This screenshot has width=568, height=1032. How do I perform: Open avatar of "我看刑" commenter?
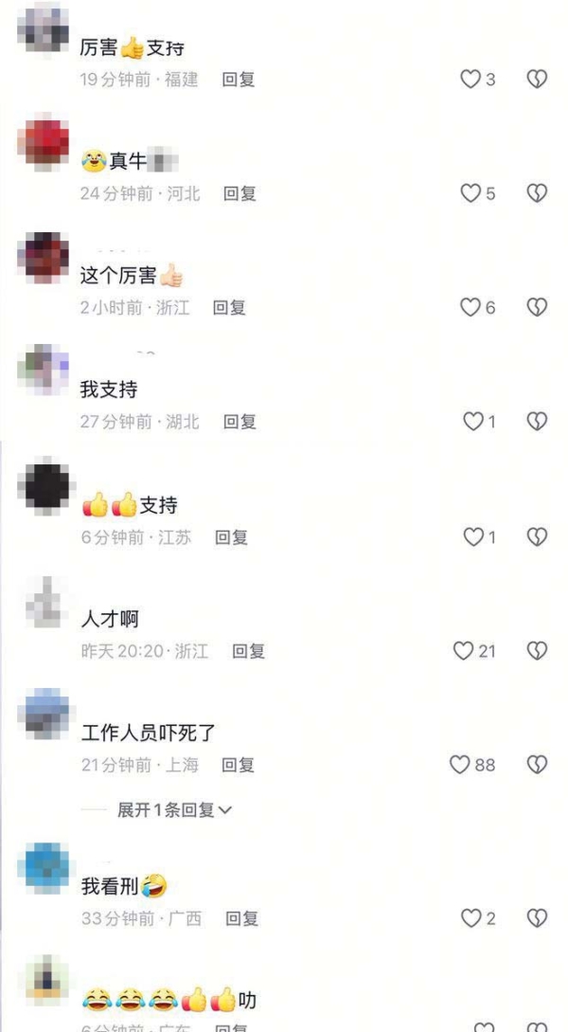44,867
